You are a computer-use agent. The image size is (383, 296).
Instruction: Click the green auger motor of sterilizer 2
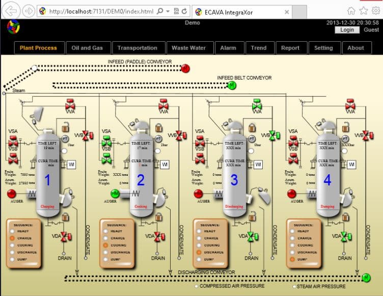[x=115, y=194]
